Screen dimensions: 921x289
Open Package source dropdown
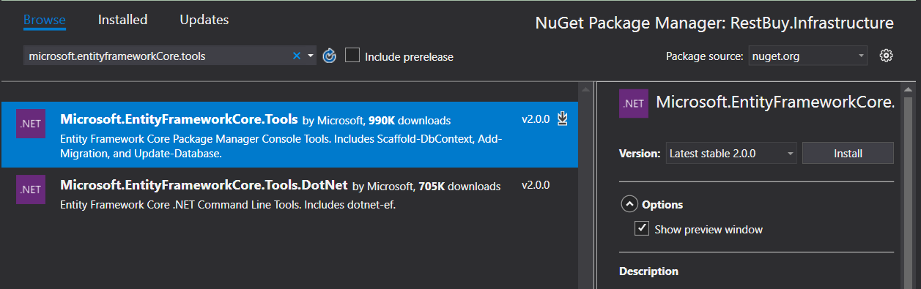807,56
